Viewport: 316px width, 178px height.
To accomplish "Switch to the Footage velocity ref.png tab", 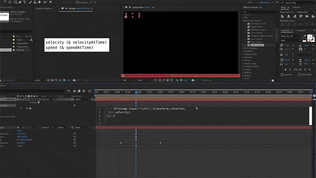I will tap(79, 8).
